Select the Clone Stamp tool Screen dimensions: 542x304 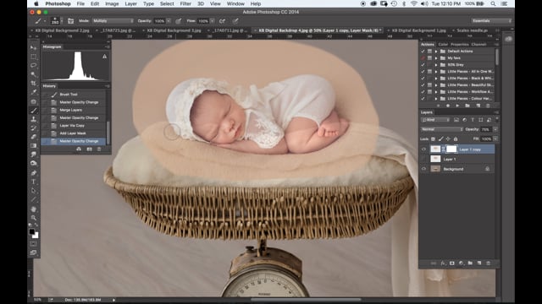34,119
